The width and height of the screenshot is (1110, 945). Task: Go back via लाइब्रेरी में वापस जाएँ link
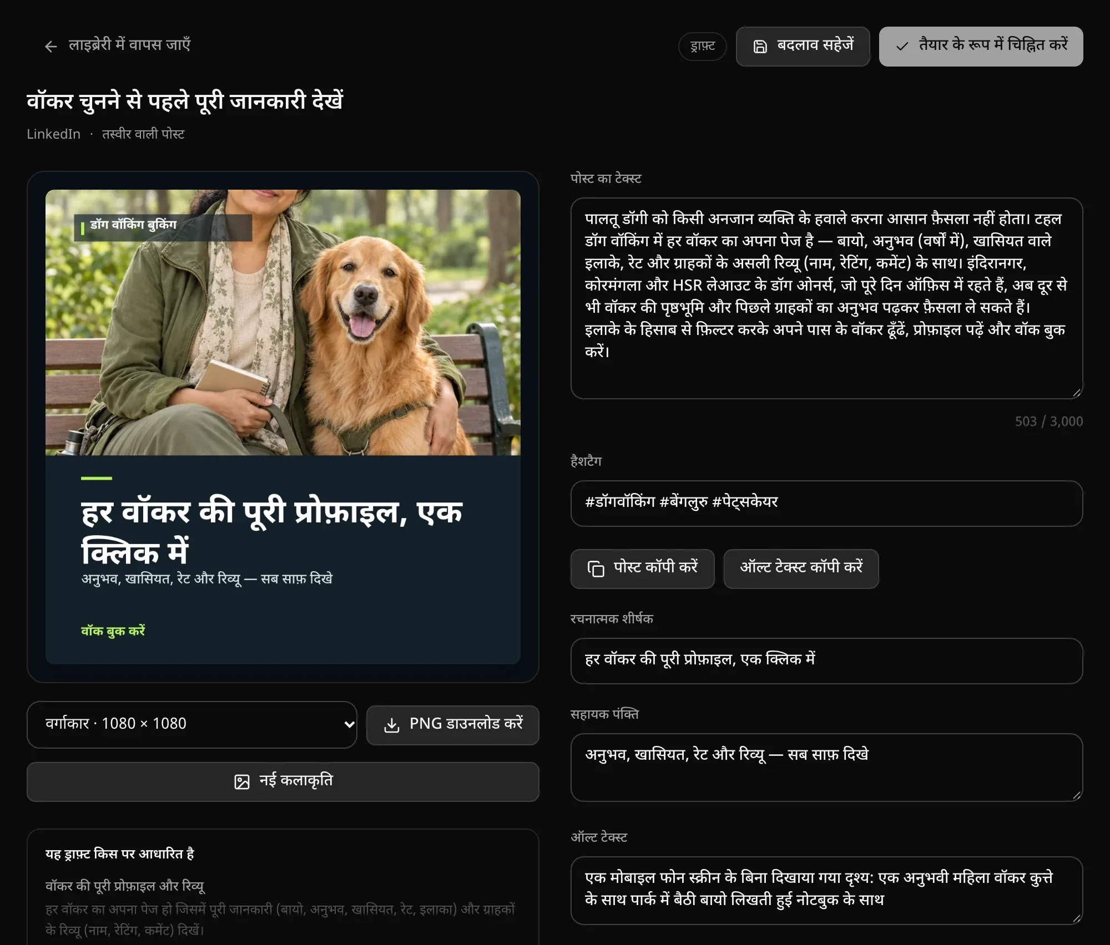point(117,45)
